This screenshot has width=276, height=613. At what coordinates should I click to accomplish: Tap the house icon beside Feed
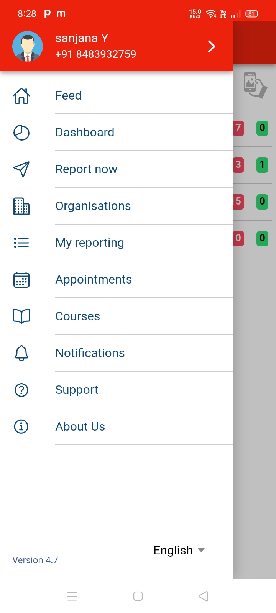pyautogui.click(x=21, y=96)
